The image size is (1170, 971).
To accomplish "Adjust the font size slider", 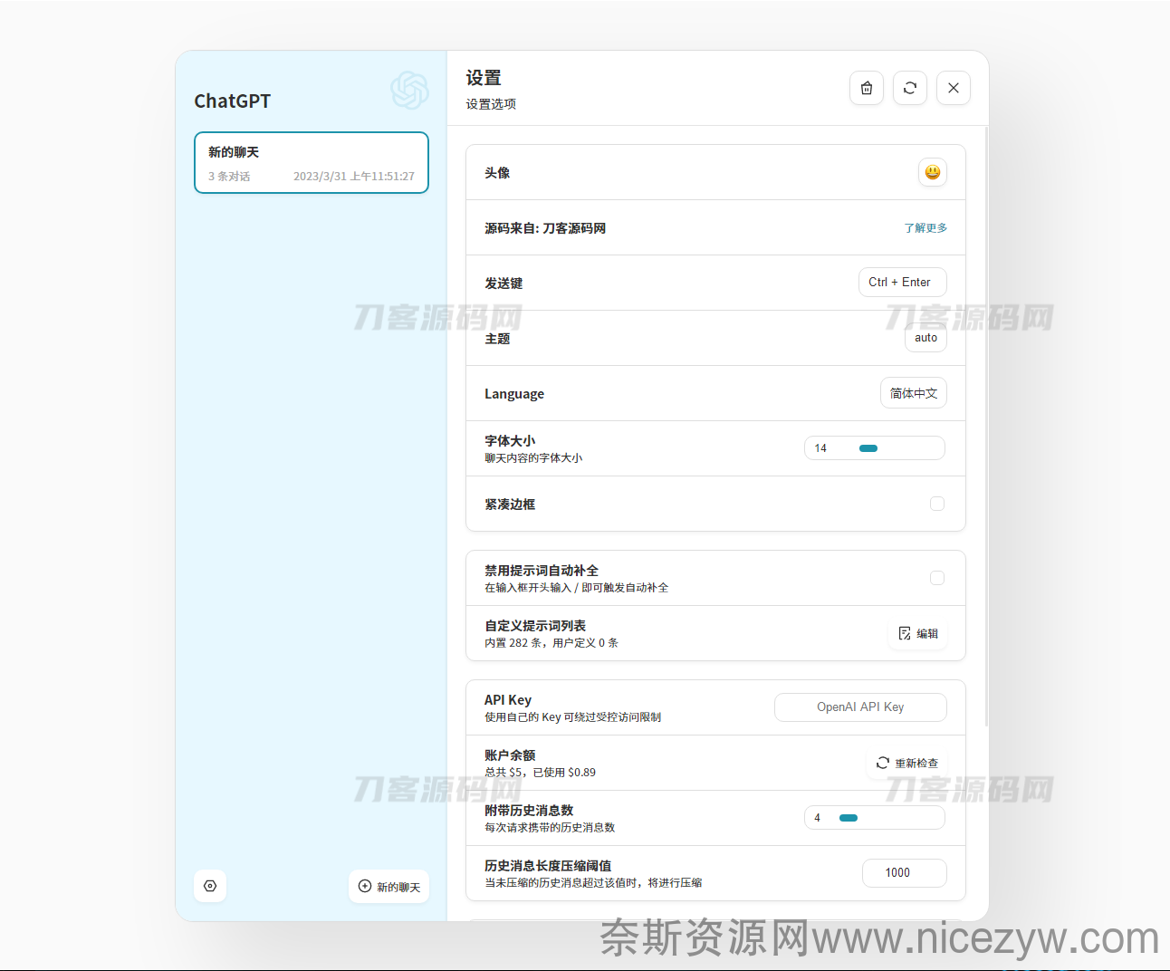I will [x=875, y=448].
